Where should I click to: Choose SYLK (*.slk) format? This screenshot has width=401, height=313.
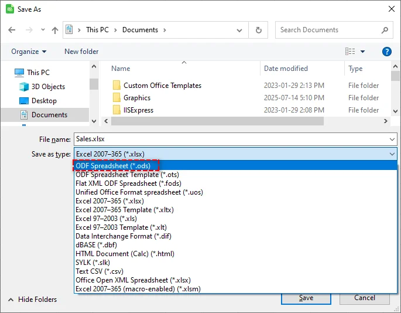pos(235,263)
